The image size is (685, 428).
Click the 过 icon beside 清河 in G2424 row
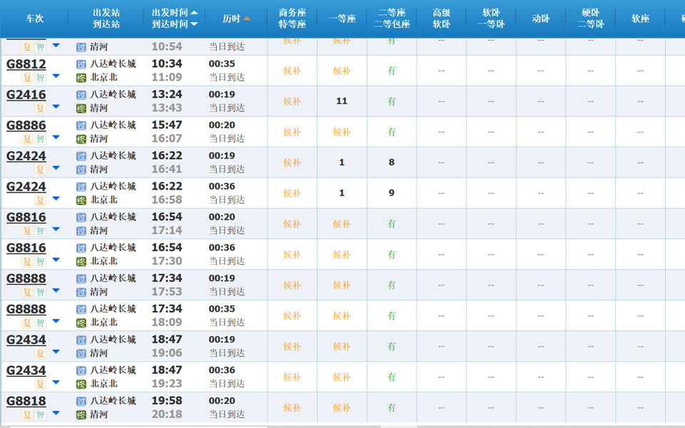click(81, 170)
